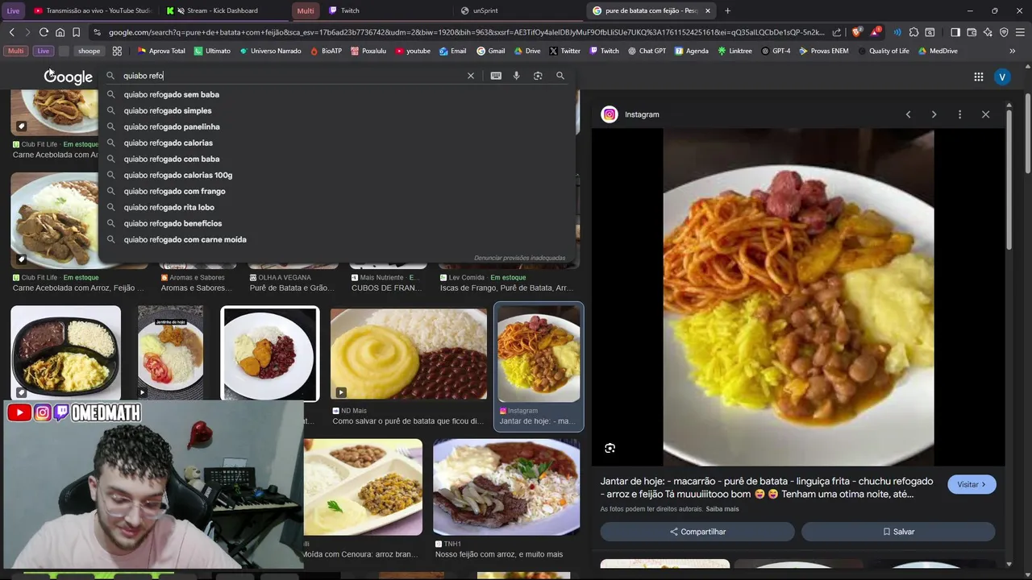This screenshot has height=580, width=1032.
Task: Open ND Mais purê de batata thumbnail
Action: [409, 354]
